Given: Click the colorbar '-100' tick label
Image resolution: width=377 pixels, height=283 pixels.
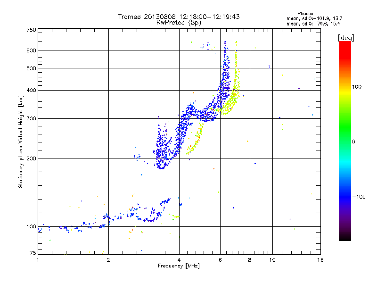Looking at the screenshot, I should 359,197.
